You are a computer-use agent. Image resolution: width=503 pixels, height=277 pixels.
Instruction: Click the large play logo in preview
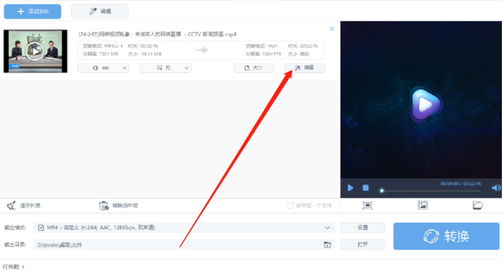[425, 104]
